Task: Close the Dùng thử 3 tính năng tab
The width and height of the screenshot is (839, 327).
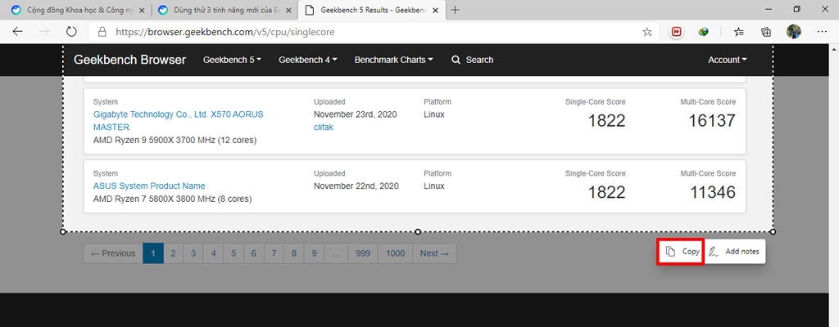Action: (x=287, y=10)
